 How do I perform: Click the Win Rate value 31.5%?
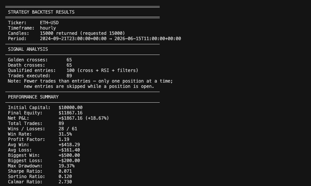pos(65,134)
